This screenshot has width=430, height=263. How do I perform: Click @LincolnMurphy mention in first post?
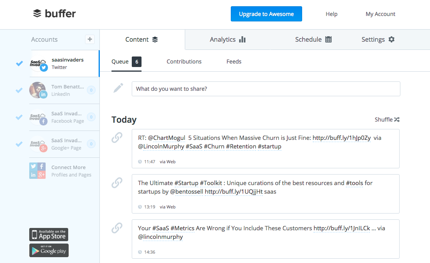[161, 147]
